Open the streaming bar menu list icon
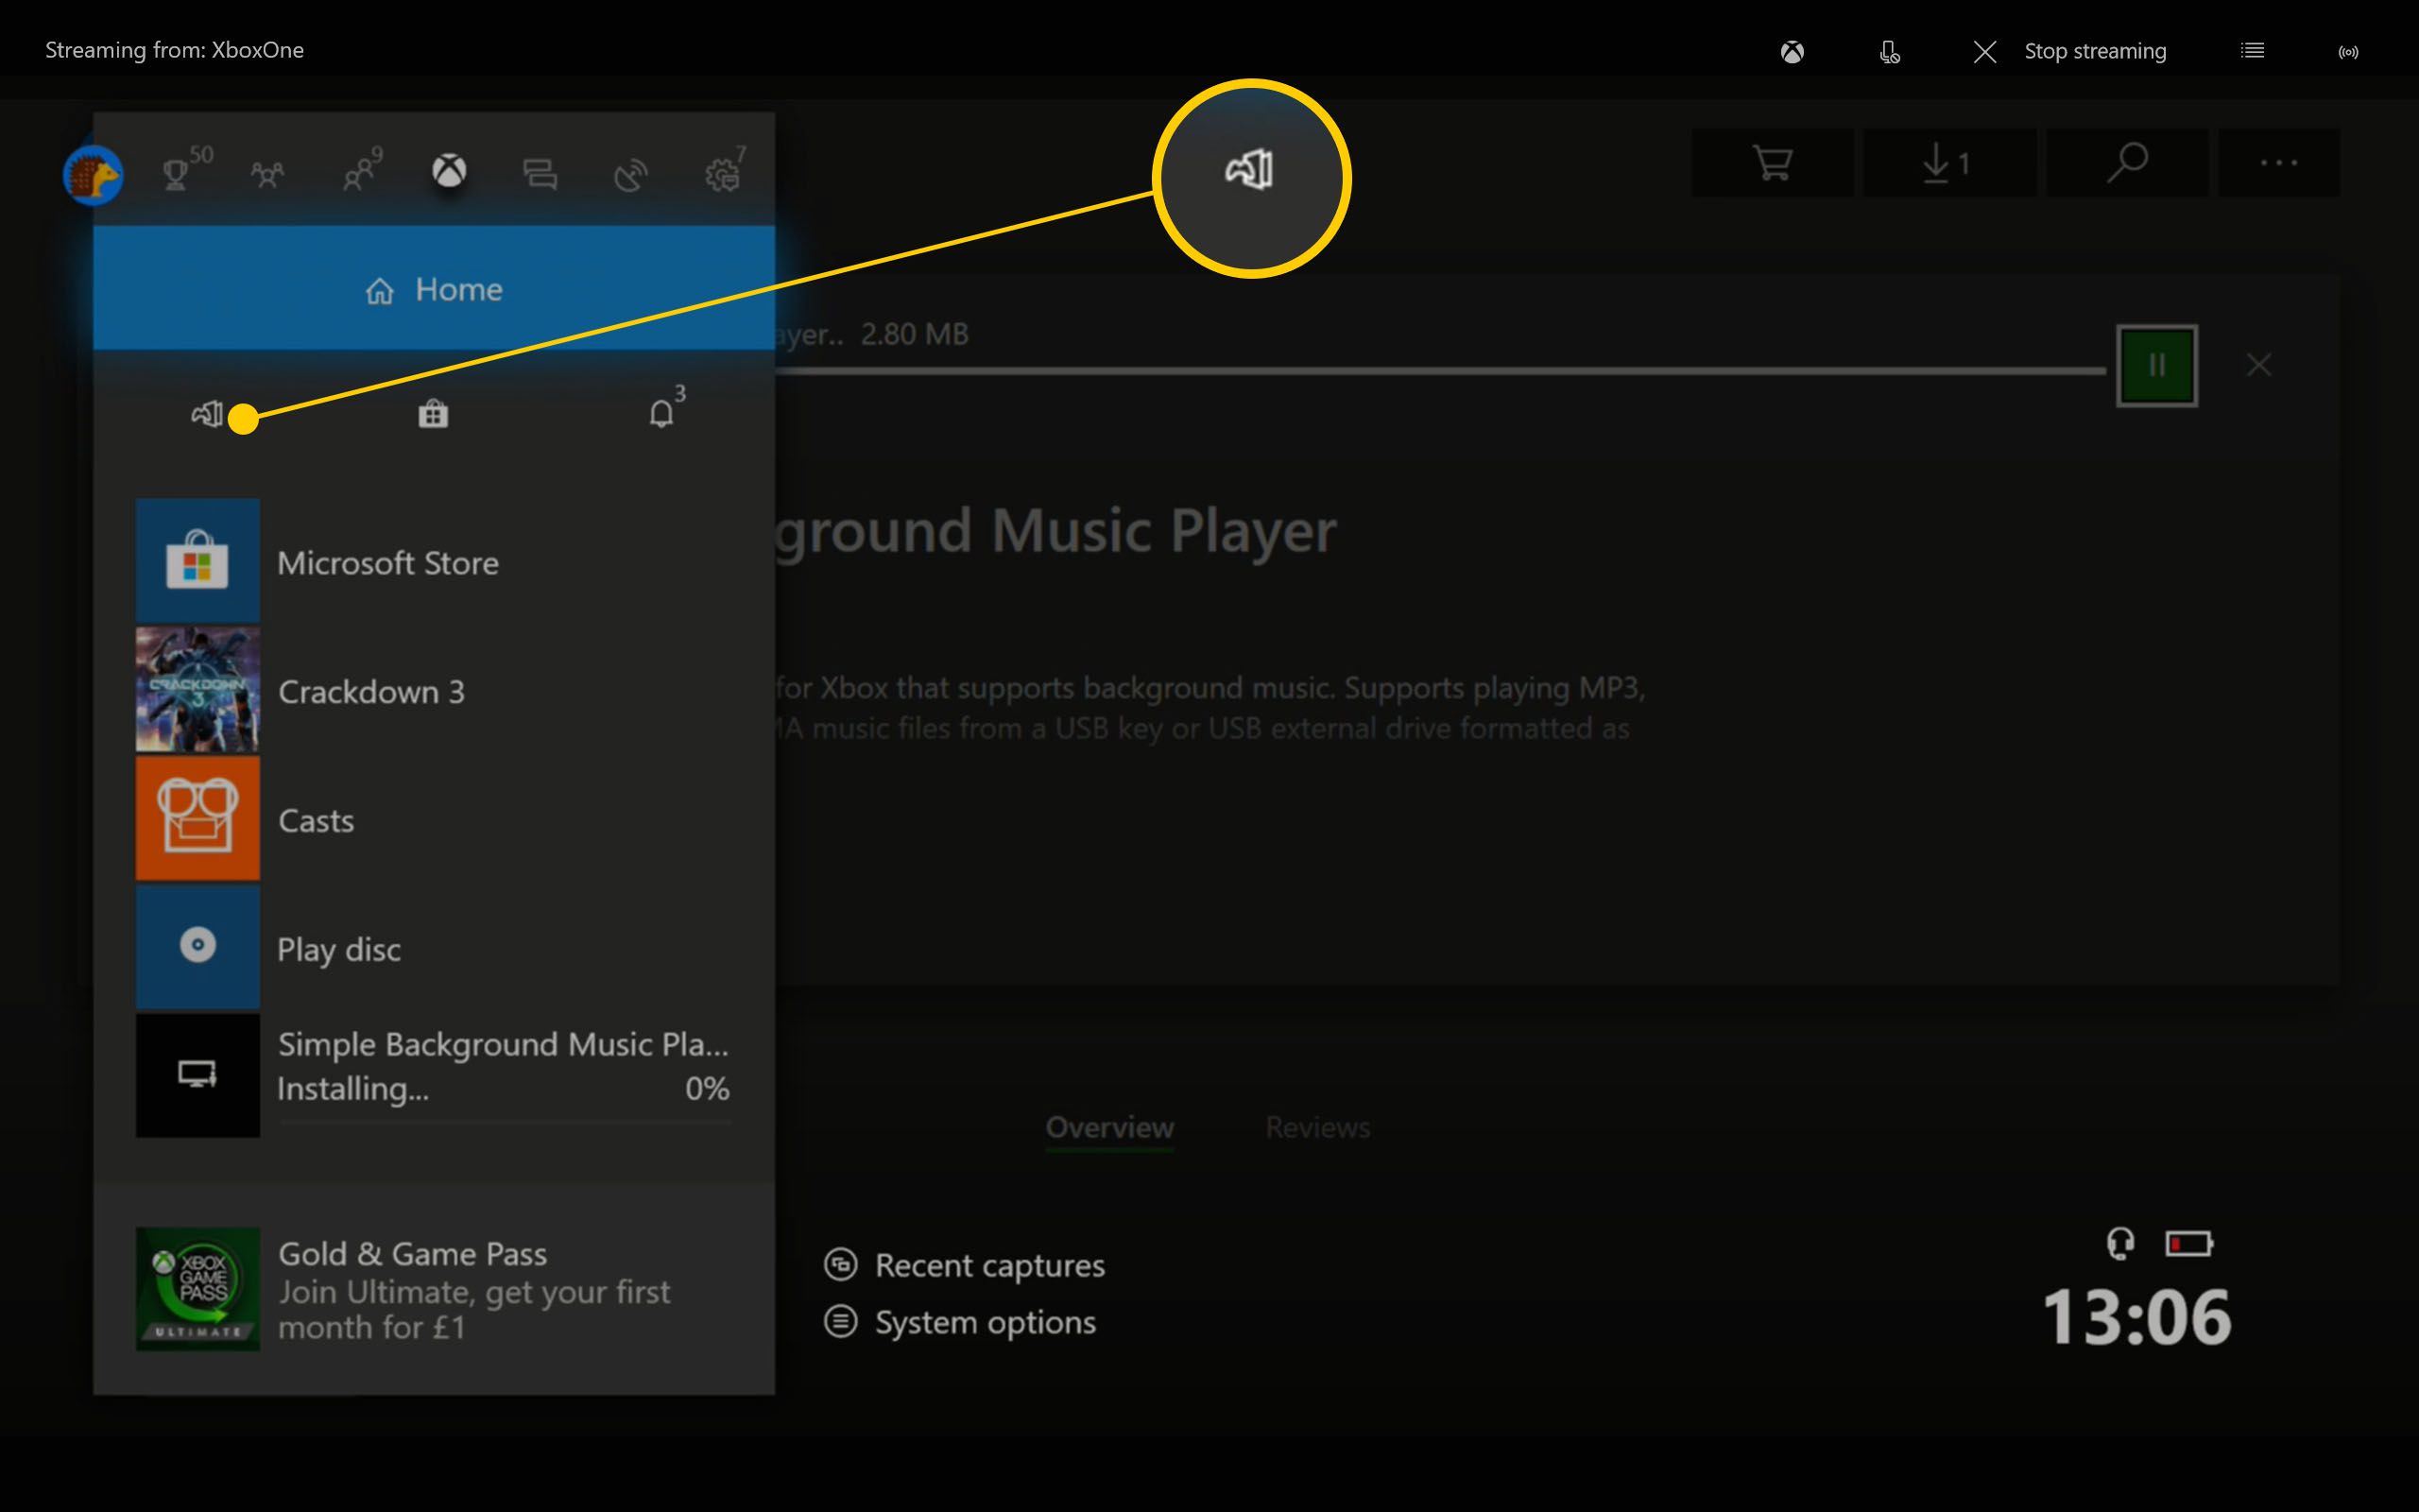Viewport: 2419px width, 1512px height. (x=2252, y=50)
